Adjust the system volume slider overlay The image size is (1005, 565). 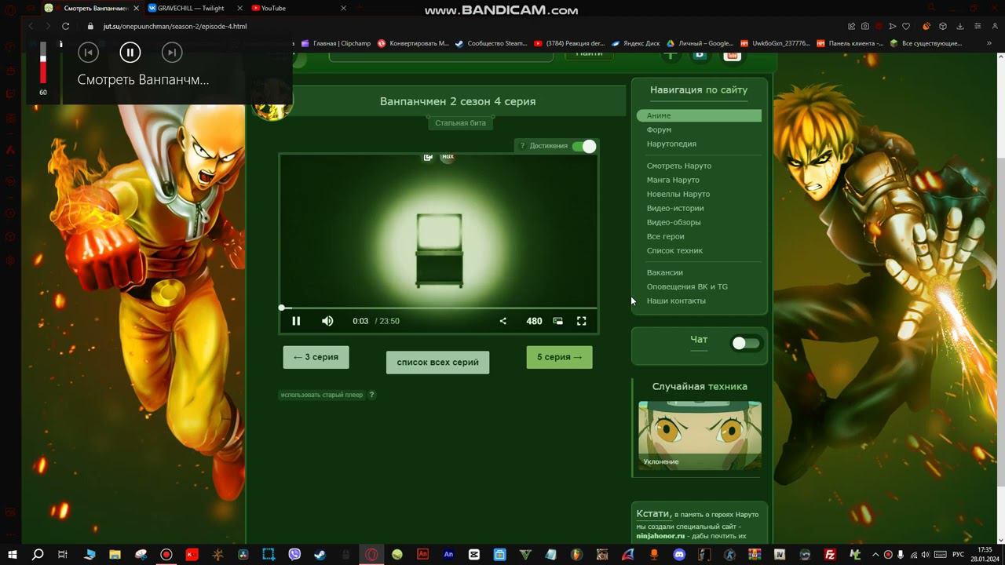click(43, 63)
